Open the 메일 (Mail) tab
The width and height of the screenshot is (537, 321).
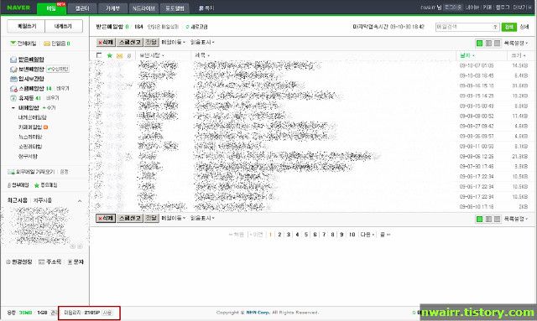[51, 8]
